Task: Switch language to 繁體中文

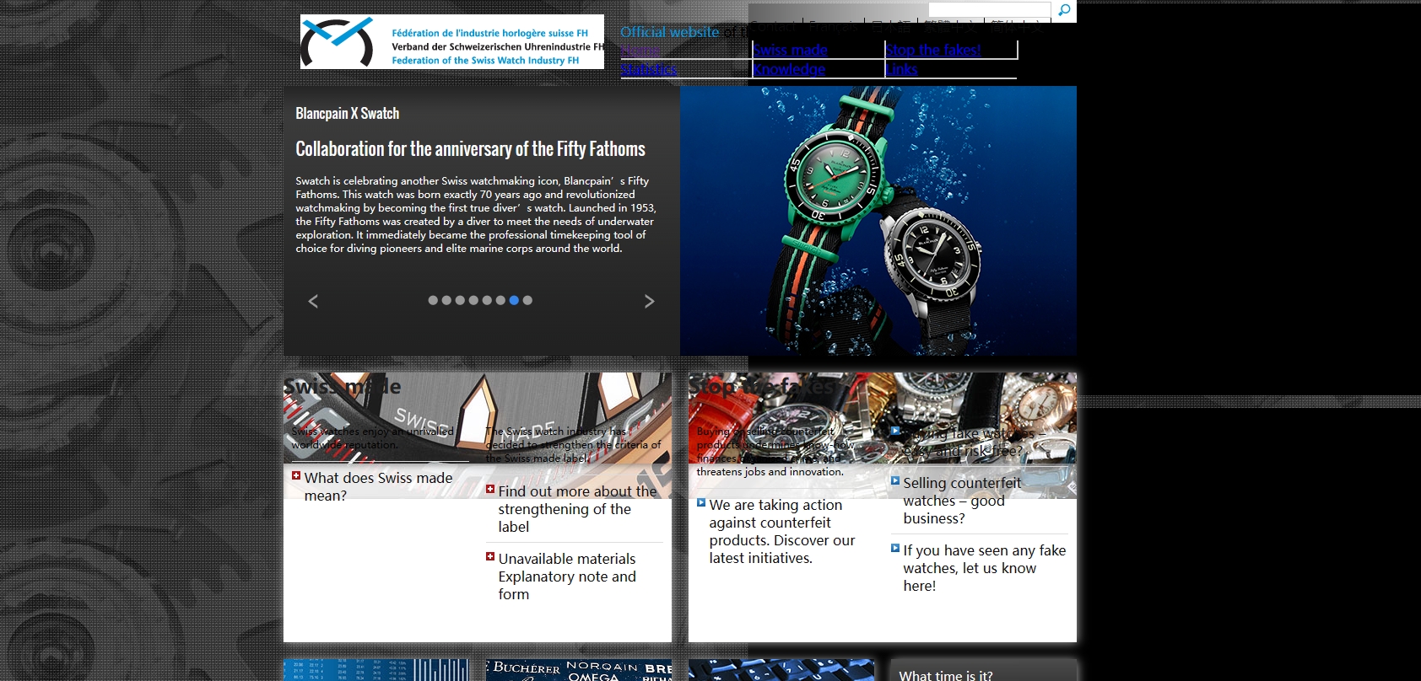Action: 950,26
